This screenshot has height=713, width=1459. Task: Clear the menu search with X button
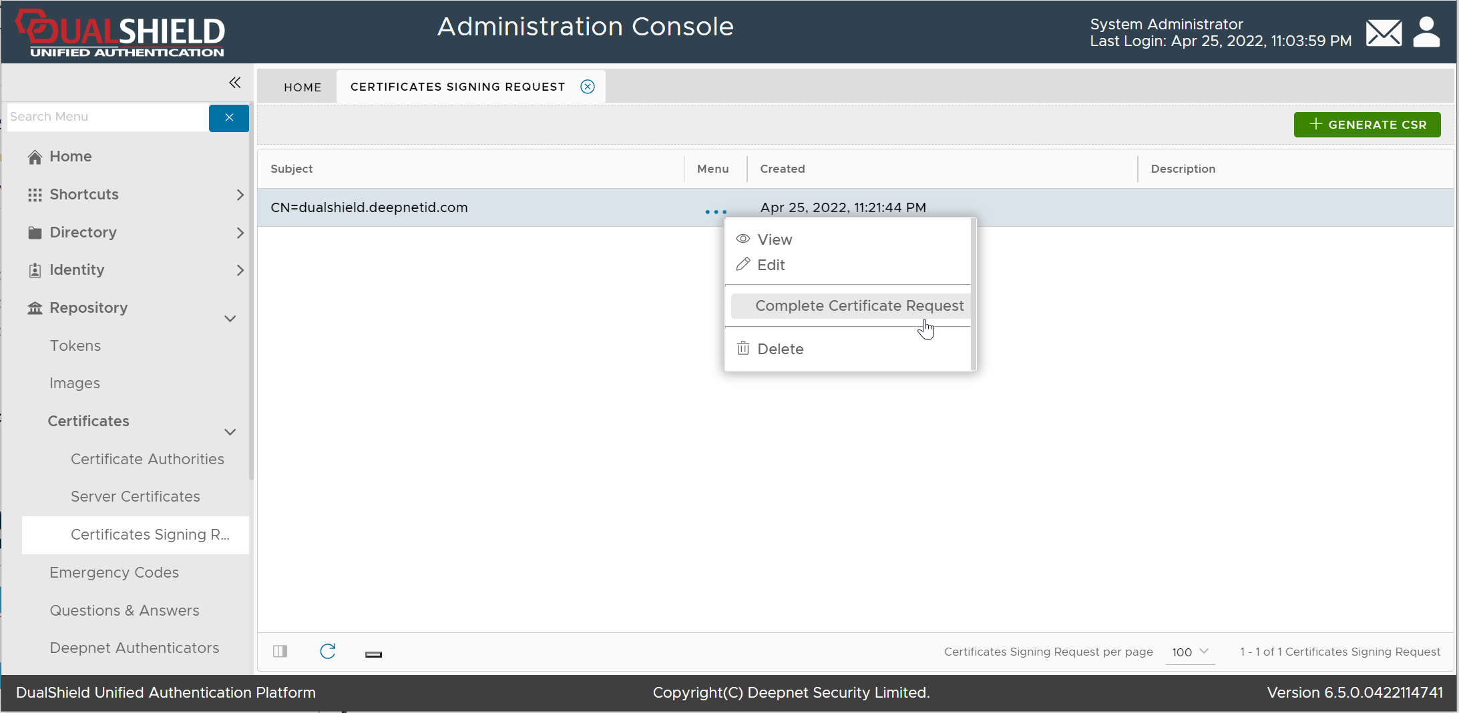coord(229,117)
